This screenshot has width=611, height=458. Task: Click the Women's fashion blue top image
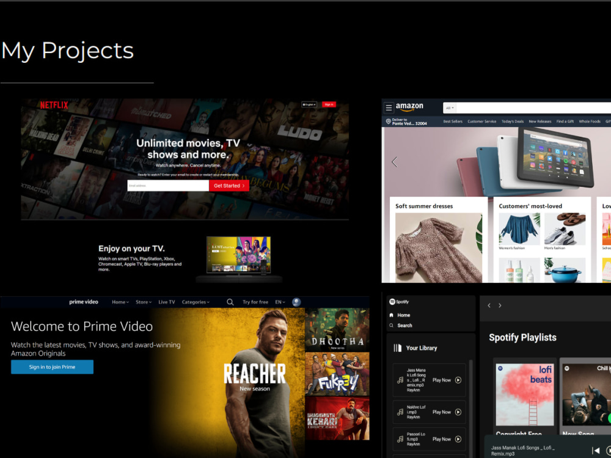pyautogui.click(x=519, y=229)
